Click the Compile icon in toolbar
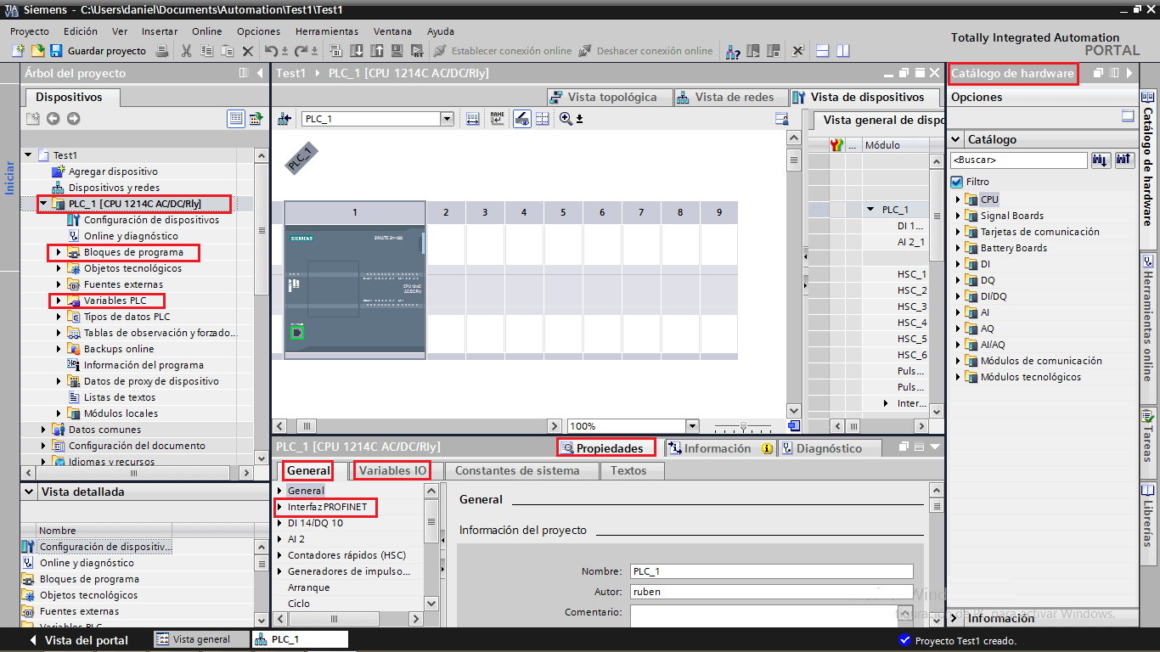This screenshot has height=652, width=1160. pos(335,51)
